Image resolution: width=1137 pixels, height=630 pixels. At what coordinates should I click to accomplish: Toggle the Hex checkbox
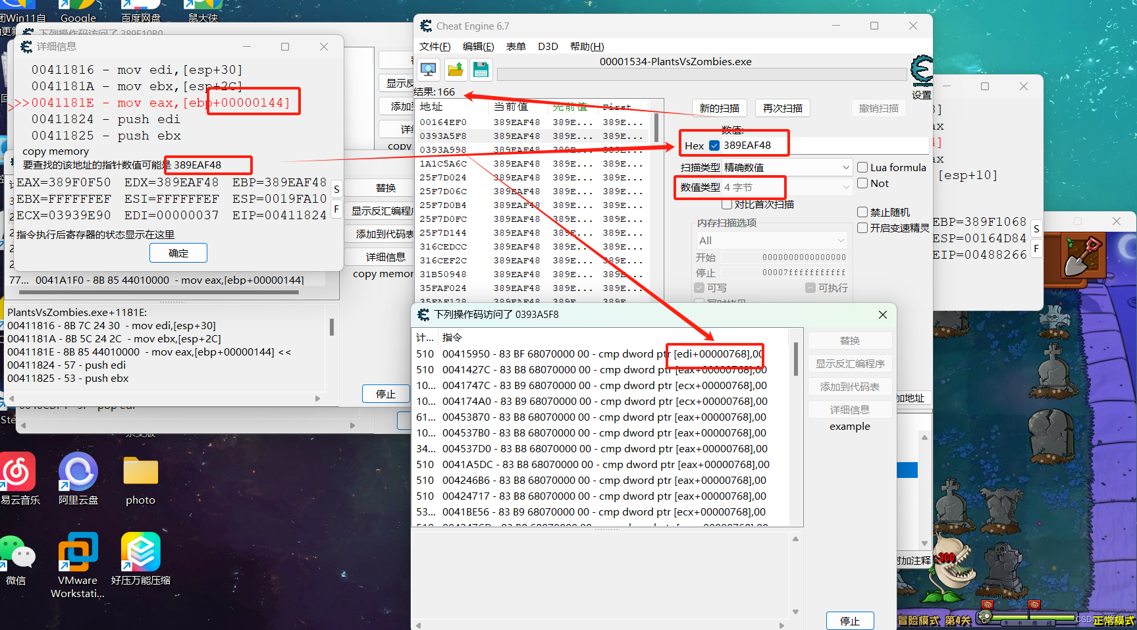714,145
